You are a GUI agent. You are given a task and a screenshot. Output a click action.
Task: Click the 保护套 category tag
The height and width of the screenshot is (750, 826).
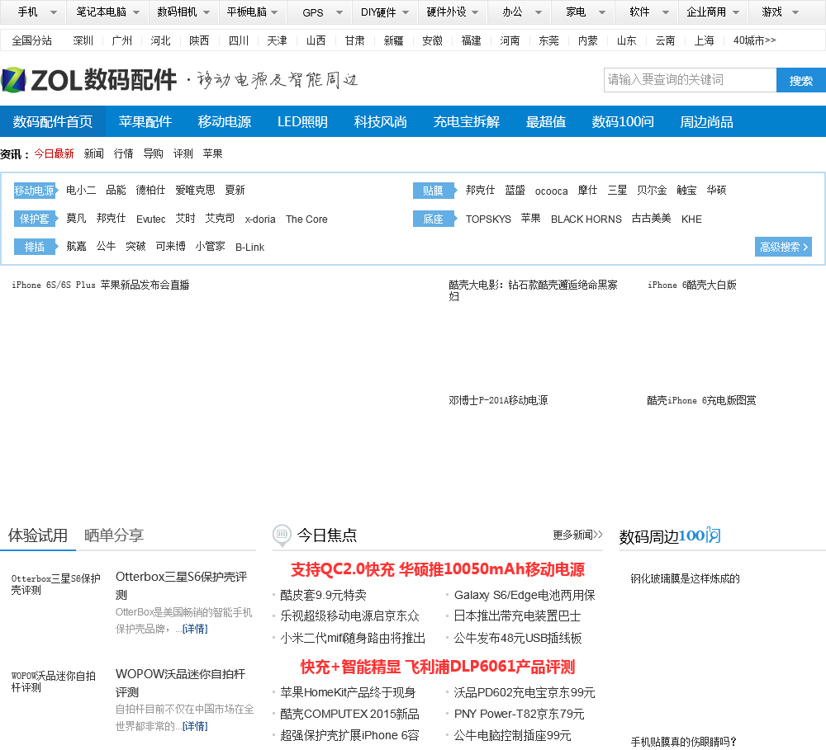point(35,219)
